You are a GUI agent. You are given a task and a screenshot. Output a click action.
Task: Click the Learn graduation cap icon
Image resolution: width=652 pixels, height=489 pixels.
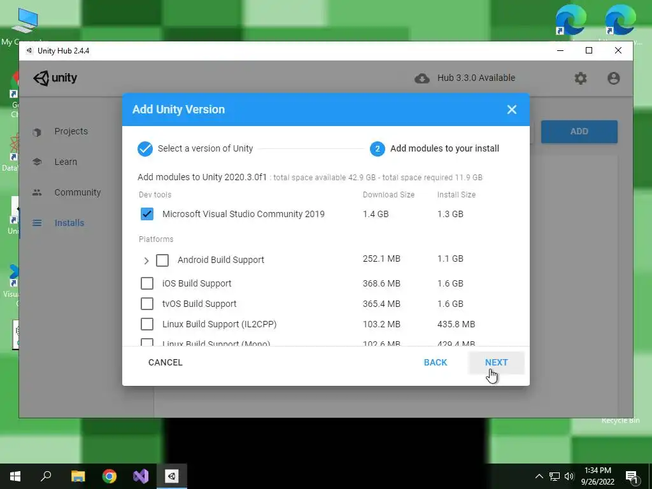(37, 162)
